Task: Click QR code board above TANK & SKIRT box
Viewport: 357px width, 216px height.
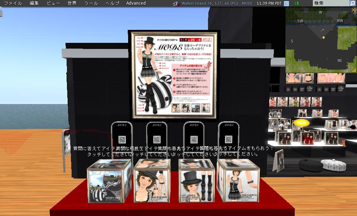Action: tap(229, 139)
